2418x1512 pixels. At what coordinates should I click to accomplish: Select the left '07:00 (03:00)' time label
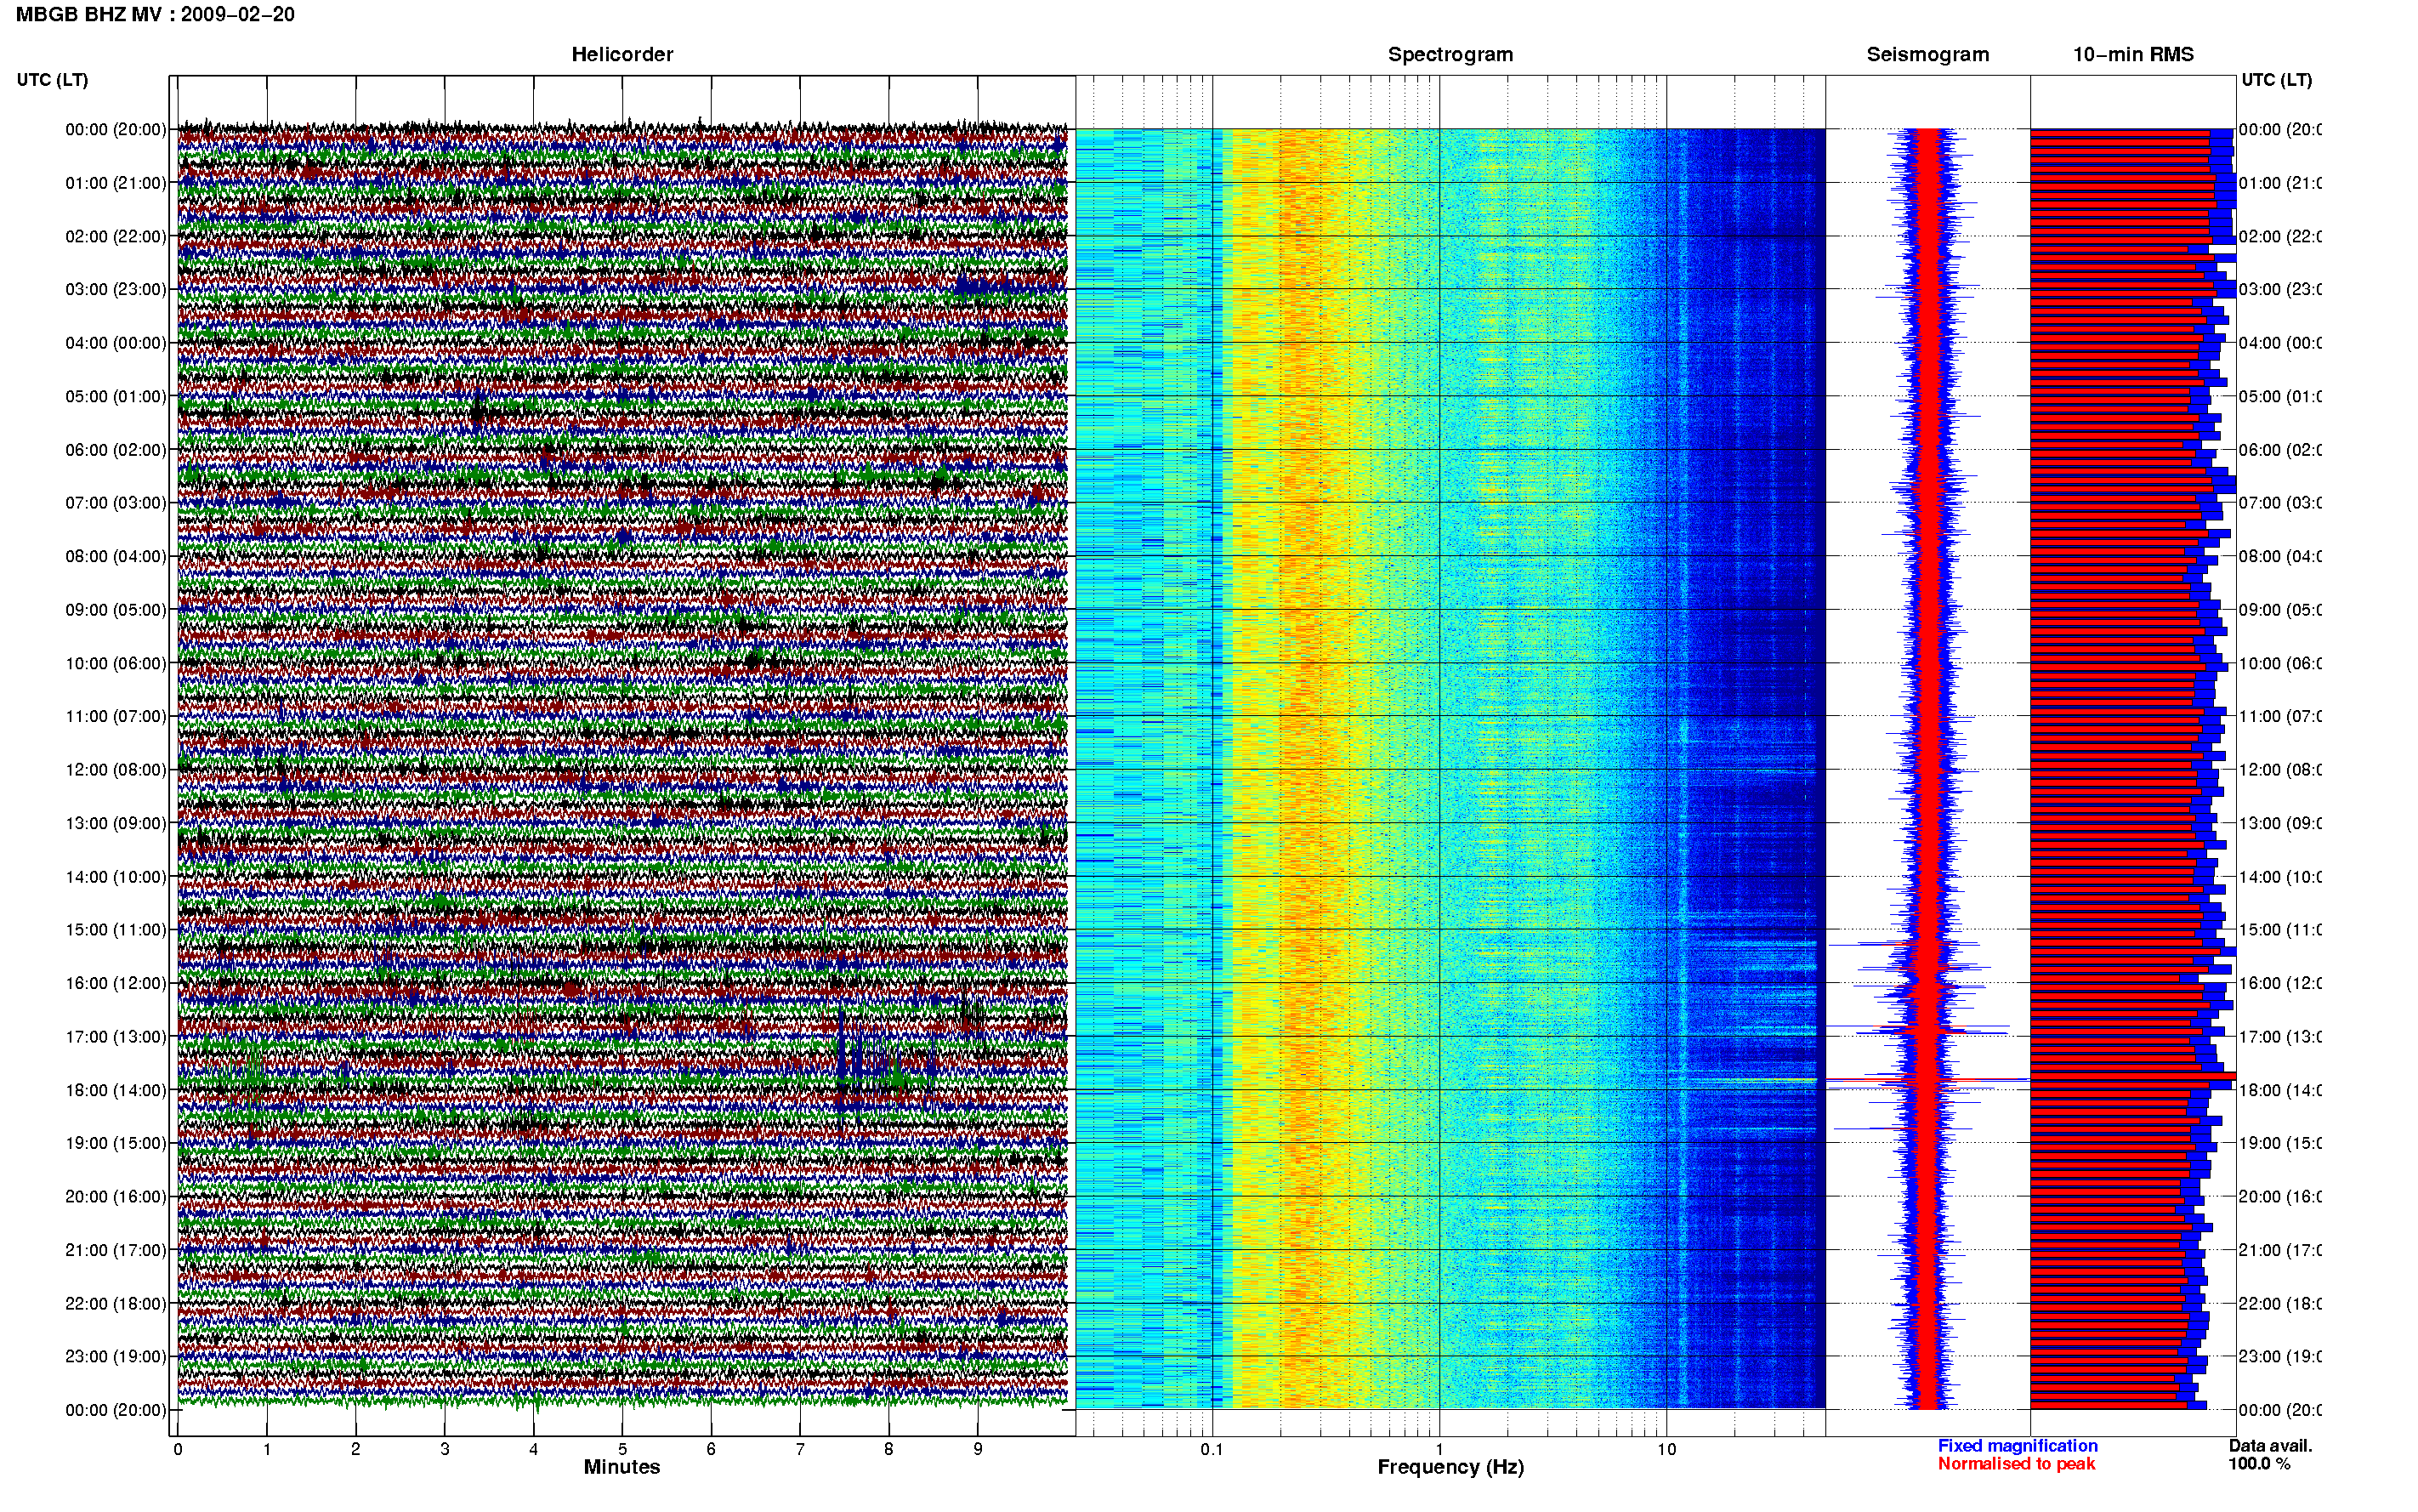116,502
